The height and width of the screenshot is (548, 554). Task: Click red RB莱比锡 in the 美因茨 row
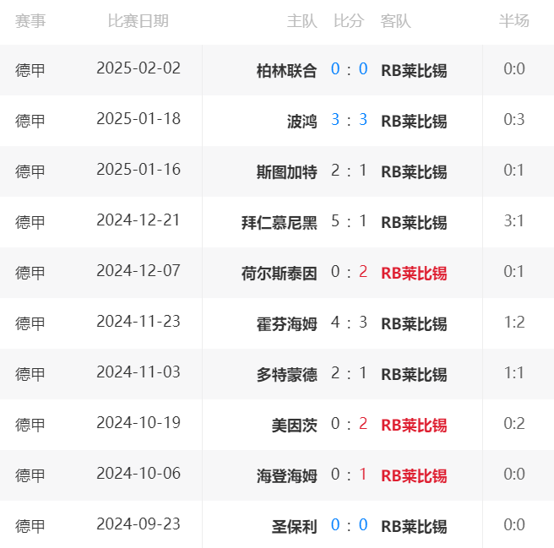click(x=414, y=425)
